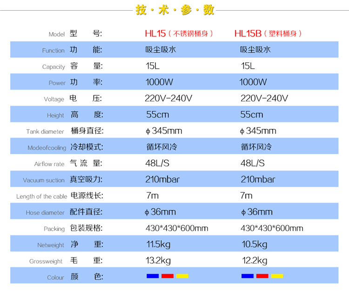The width and height of the screenshot is (349, 295).
Task: Click 1000W power for HL15B
Action: click(x=253, y=82)
